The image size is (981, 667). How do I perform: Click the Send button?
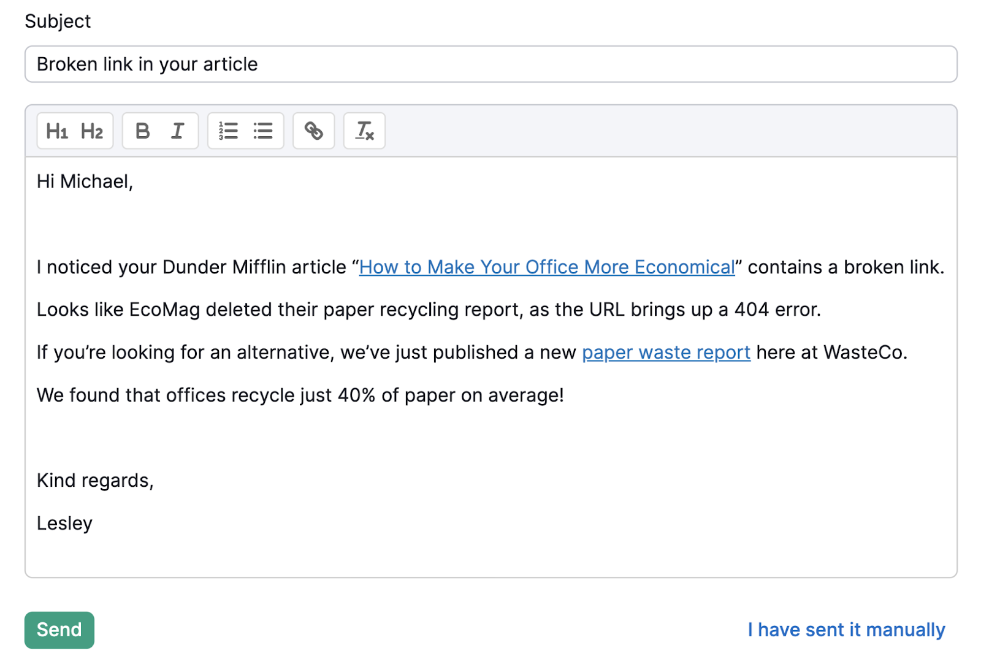coord(59,630)
